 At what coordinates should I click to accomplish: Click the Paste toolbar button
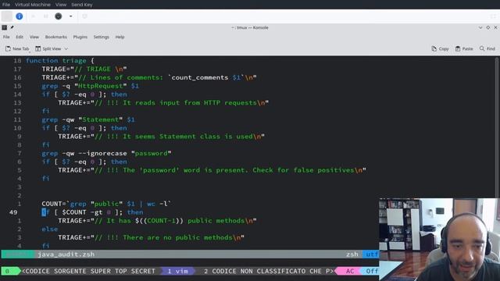click(464, 48)
